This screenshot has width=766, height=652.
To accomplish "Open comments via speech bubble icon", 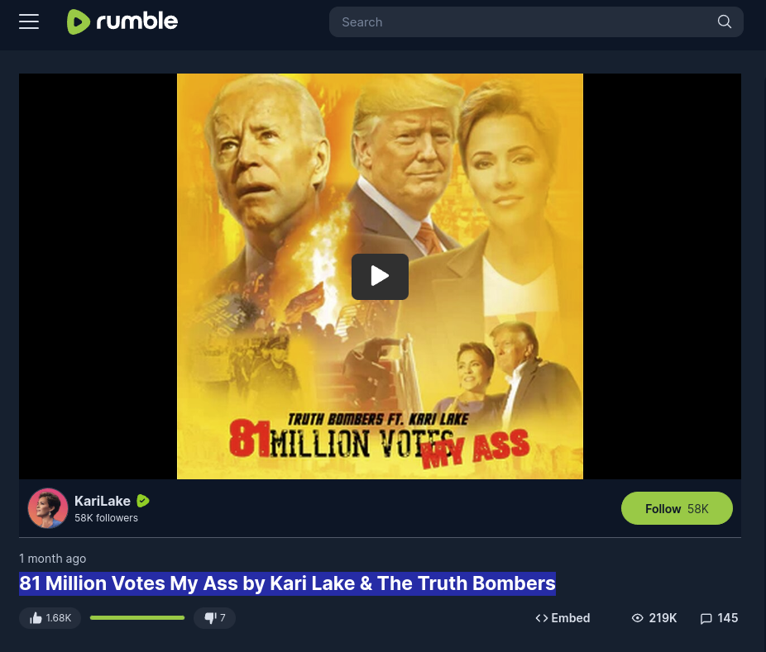I will 706,618.
